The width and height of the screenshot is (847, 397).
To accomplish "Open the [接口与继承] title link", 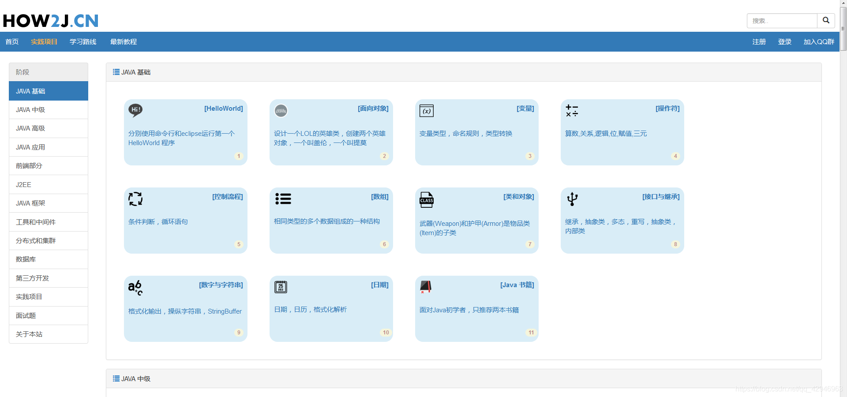I will 661,197.
